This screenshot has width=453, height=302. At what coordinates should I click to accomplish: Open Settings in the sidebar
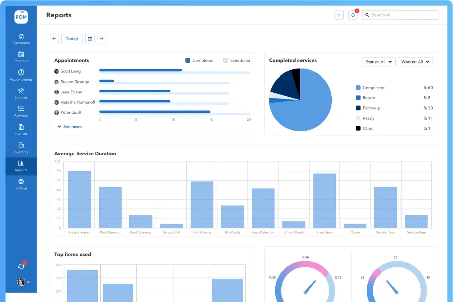click(21, 184)
